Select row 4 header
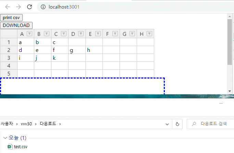The image size is (234, 153). (x=9, y=66)
